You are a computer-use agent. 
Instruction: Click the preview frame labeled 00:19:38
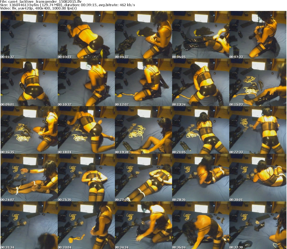tap(143, 130)
